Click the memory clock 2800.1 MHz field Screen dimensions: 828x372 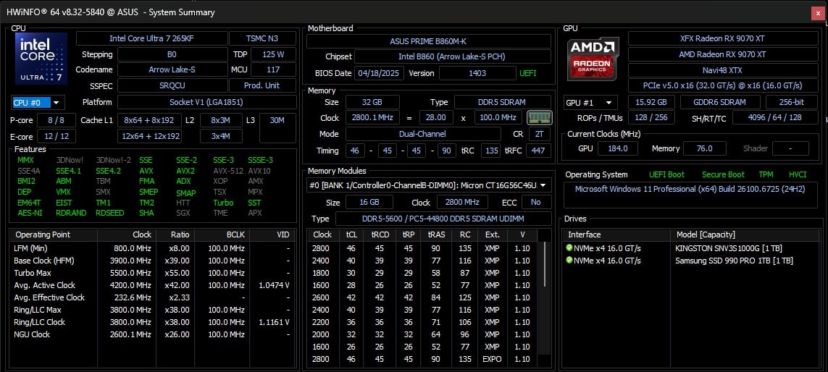(x=372, y=118)
